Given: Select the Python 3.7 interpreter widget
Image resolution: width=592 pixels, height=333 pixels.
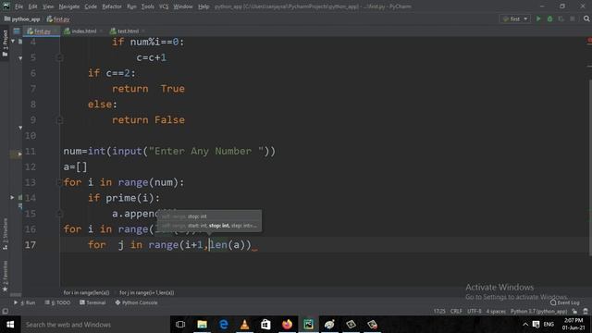Looking at the screenshot, I should pyautogui.click(x=538, y=312).
